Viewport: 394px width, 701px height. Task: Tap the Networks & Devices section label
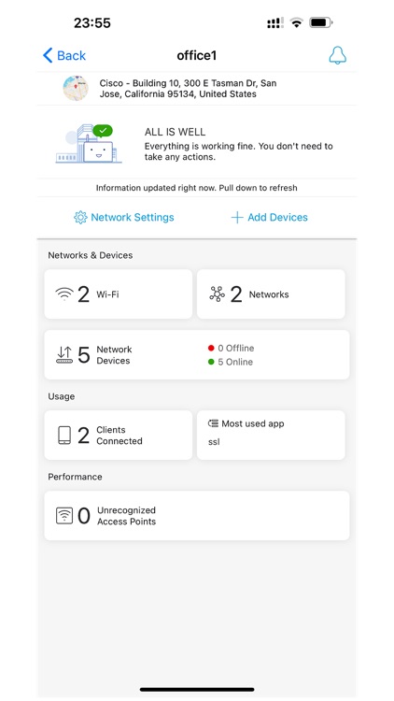91,255
